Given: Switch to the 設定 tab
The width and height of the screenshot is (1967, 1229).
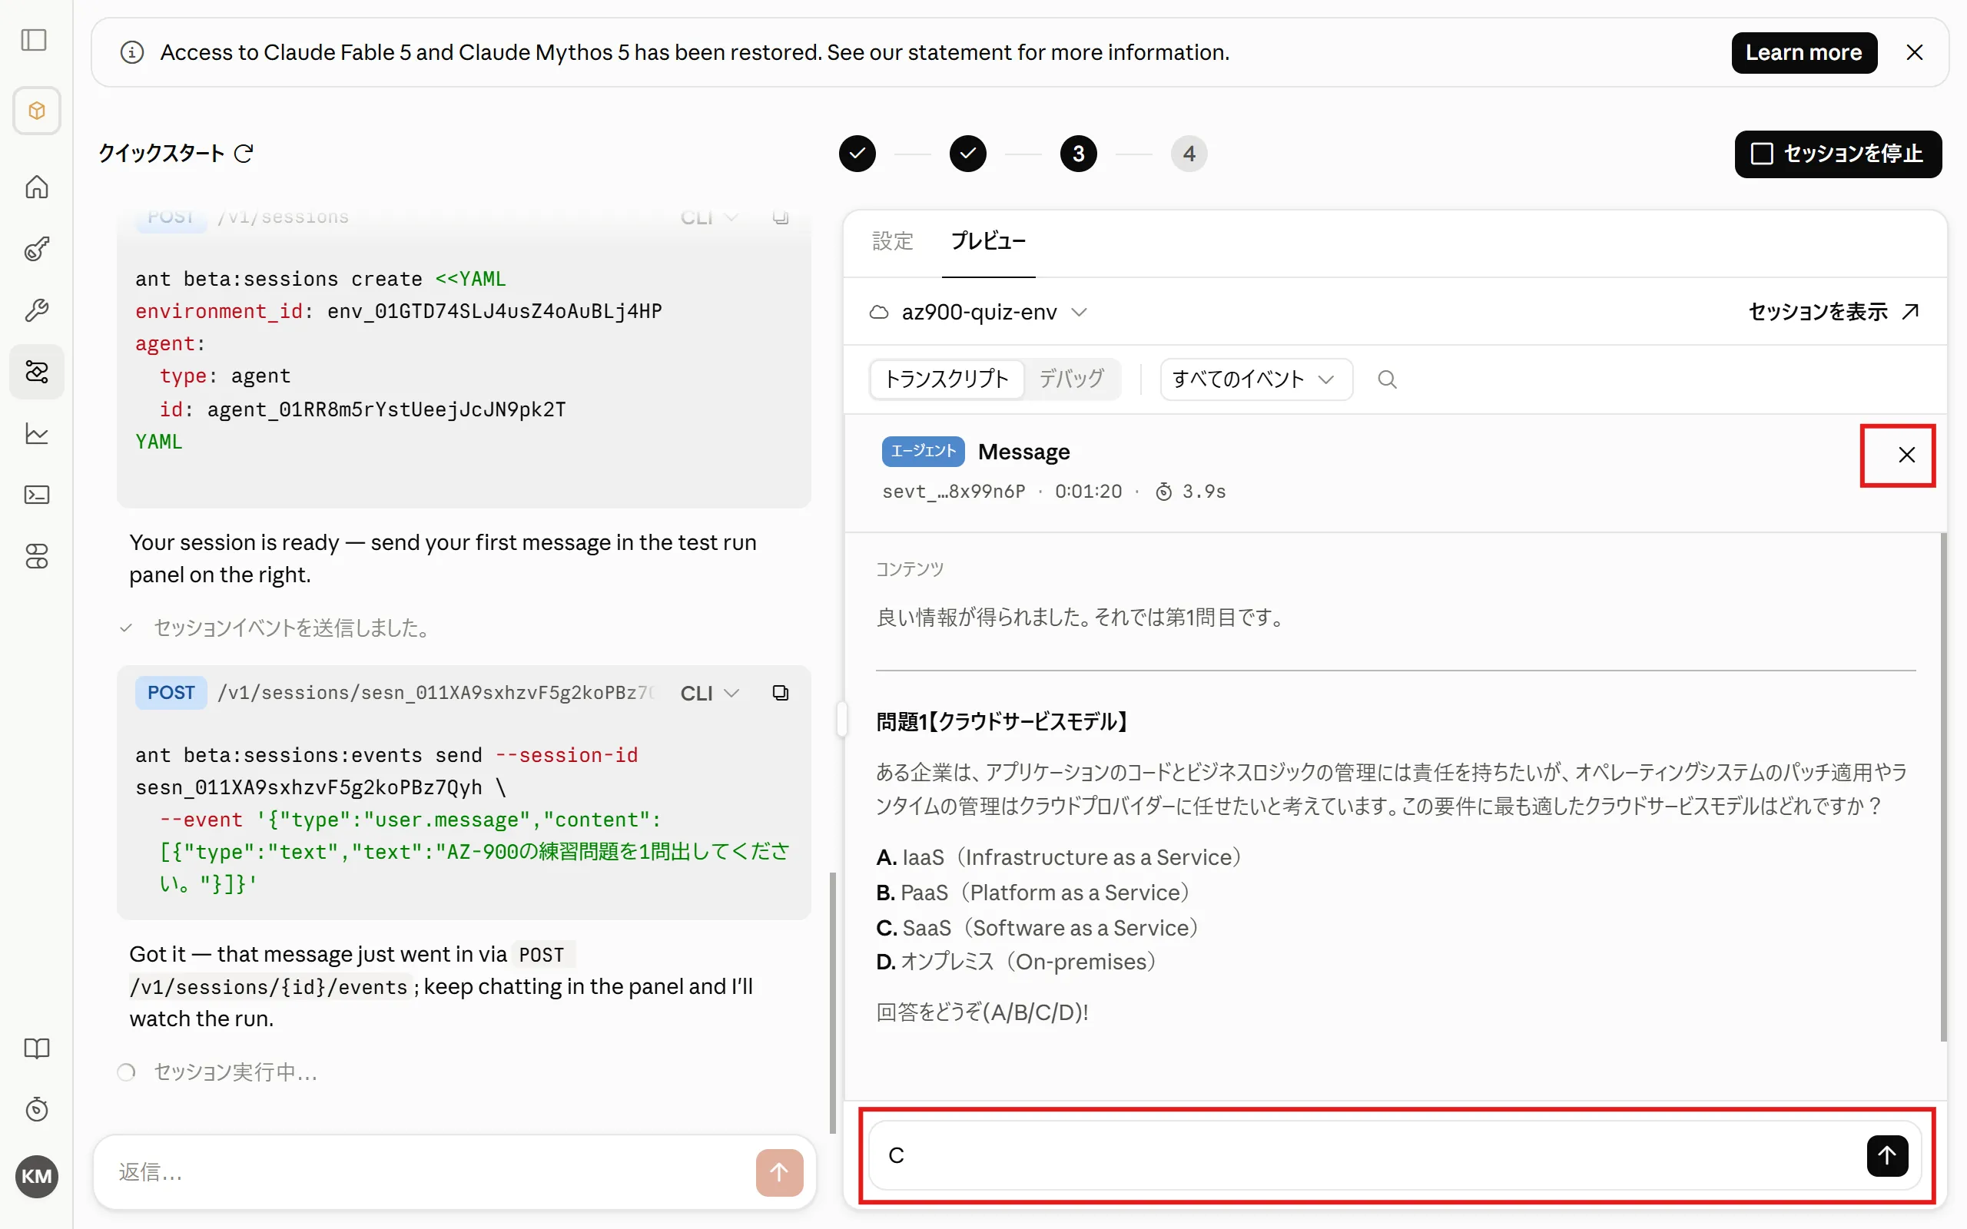Looking at the screenshot, I should (x=893, y=241).
